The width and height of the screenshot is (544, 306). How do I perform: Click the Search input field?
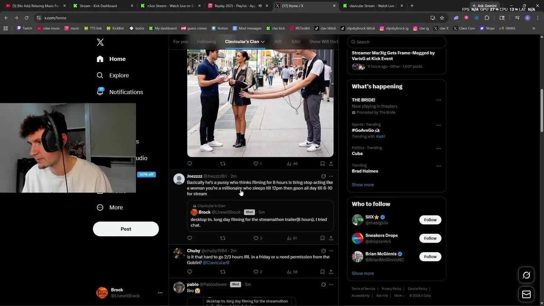point(397,42)
